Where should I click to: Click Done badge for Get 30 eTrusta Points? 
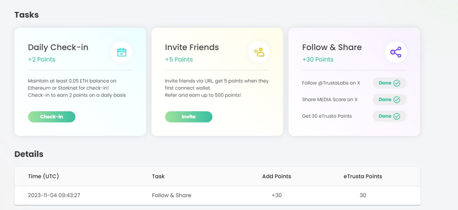[389, 116]
